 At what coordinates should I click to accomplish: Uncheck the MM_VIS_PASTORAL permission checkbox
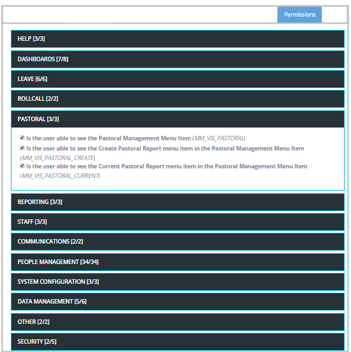coord(22,138)
